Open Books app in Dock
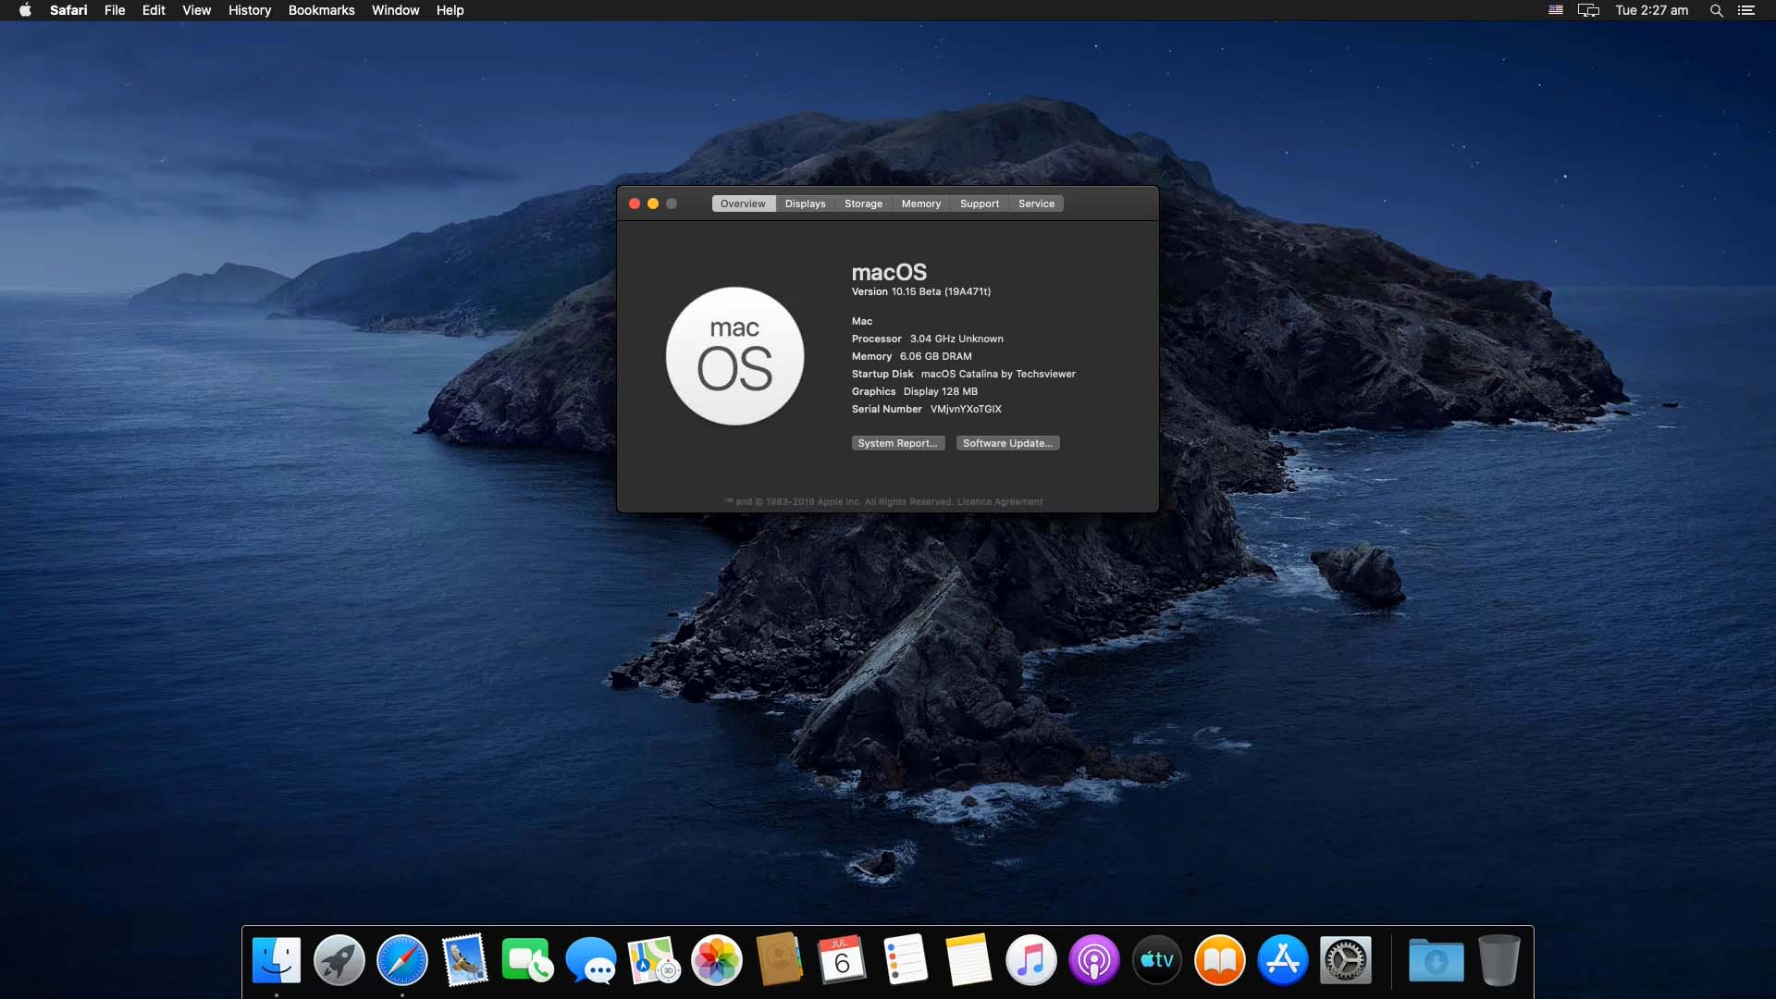The height and width of the screenshot is (999, 1776). click(x=1220, y=960)
